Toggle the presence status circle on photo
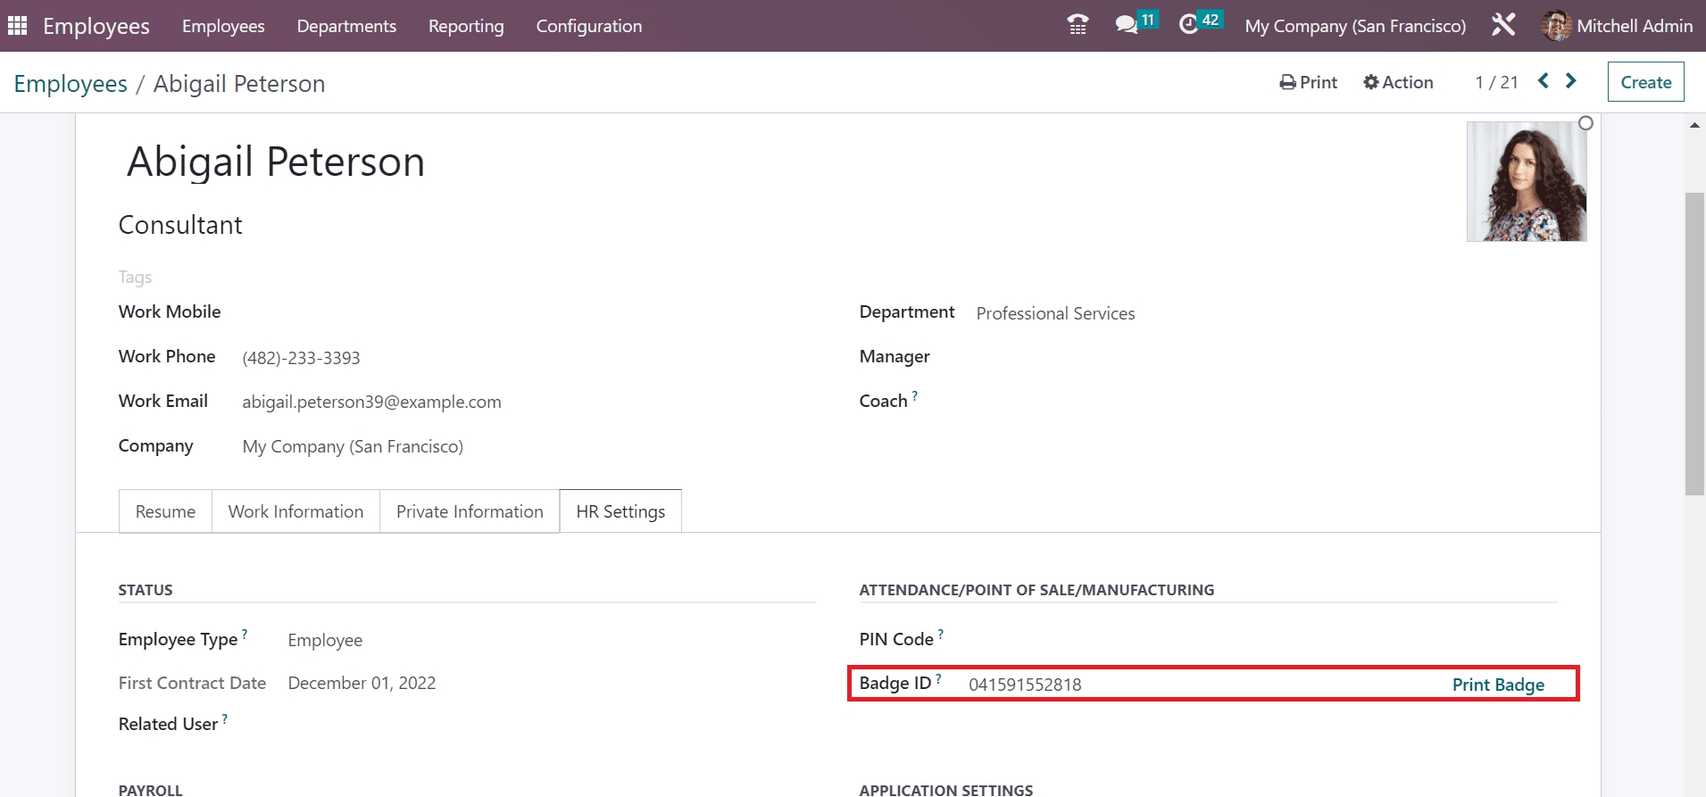 click(x=1585, y=123)
